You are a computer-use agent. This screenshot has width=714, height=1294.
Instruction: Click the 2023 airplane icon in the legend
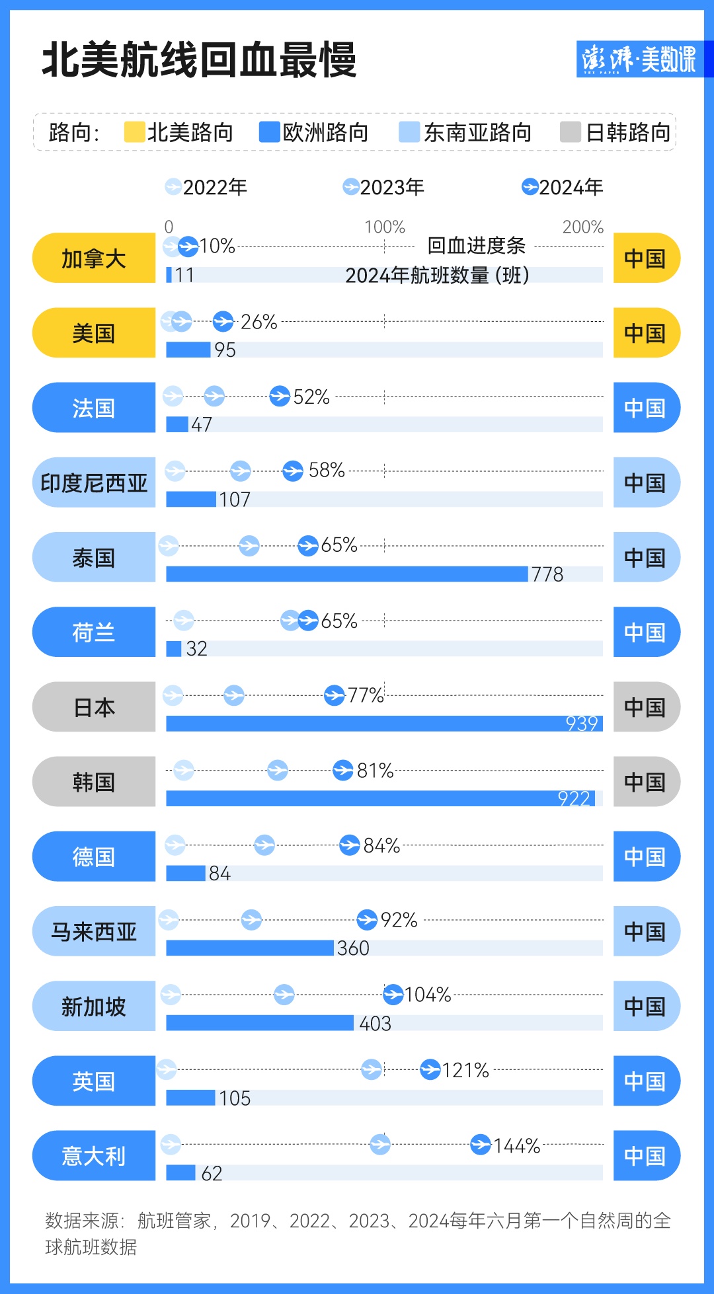tap(351, 187)
